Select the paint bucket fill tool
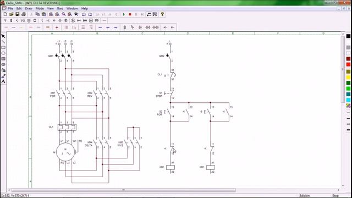This screenshot has width=352, height=198. [x=3, y=70]
